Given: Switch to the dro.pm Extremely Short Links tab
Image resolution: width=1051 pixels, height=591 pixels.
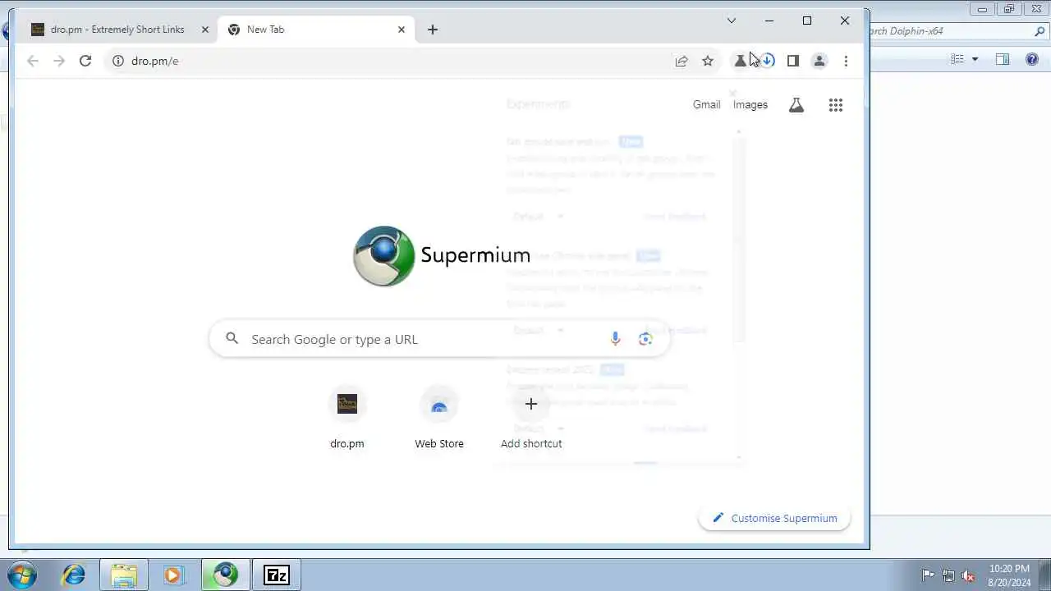Looking at the screenshot, I should click(117, 30).
